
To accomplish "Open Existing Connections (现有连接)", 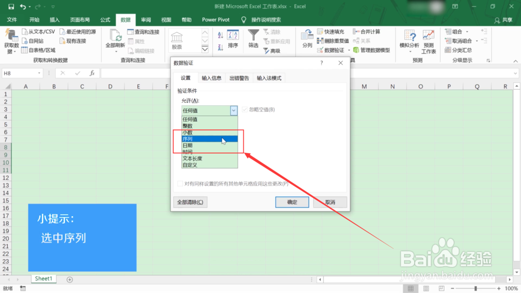I will click(73, 41).
